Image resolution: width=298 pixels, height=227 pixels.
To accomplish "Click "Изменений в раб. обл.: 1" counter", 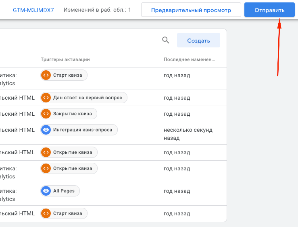I will (97, 10).
